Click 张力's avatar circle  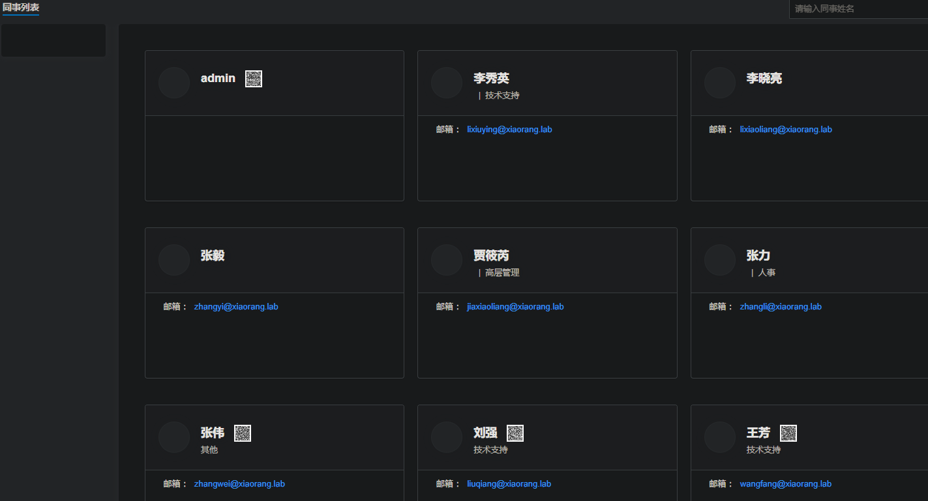720,260
